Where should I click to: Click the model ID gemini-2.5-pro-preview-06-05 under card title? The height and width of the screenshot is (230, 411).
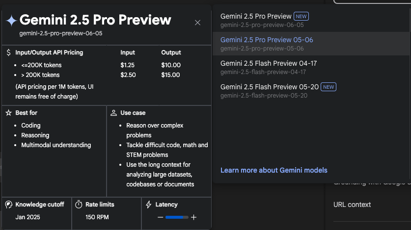pyautogui.click(x=61, y=33)
